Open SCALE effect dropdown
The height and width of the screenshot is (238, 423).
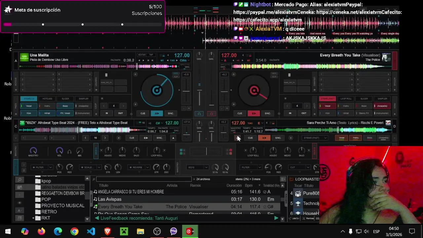(90, 167)
